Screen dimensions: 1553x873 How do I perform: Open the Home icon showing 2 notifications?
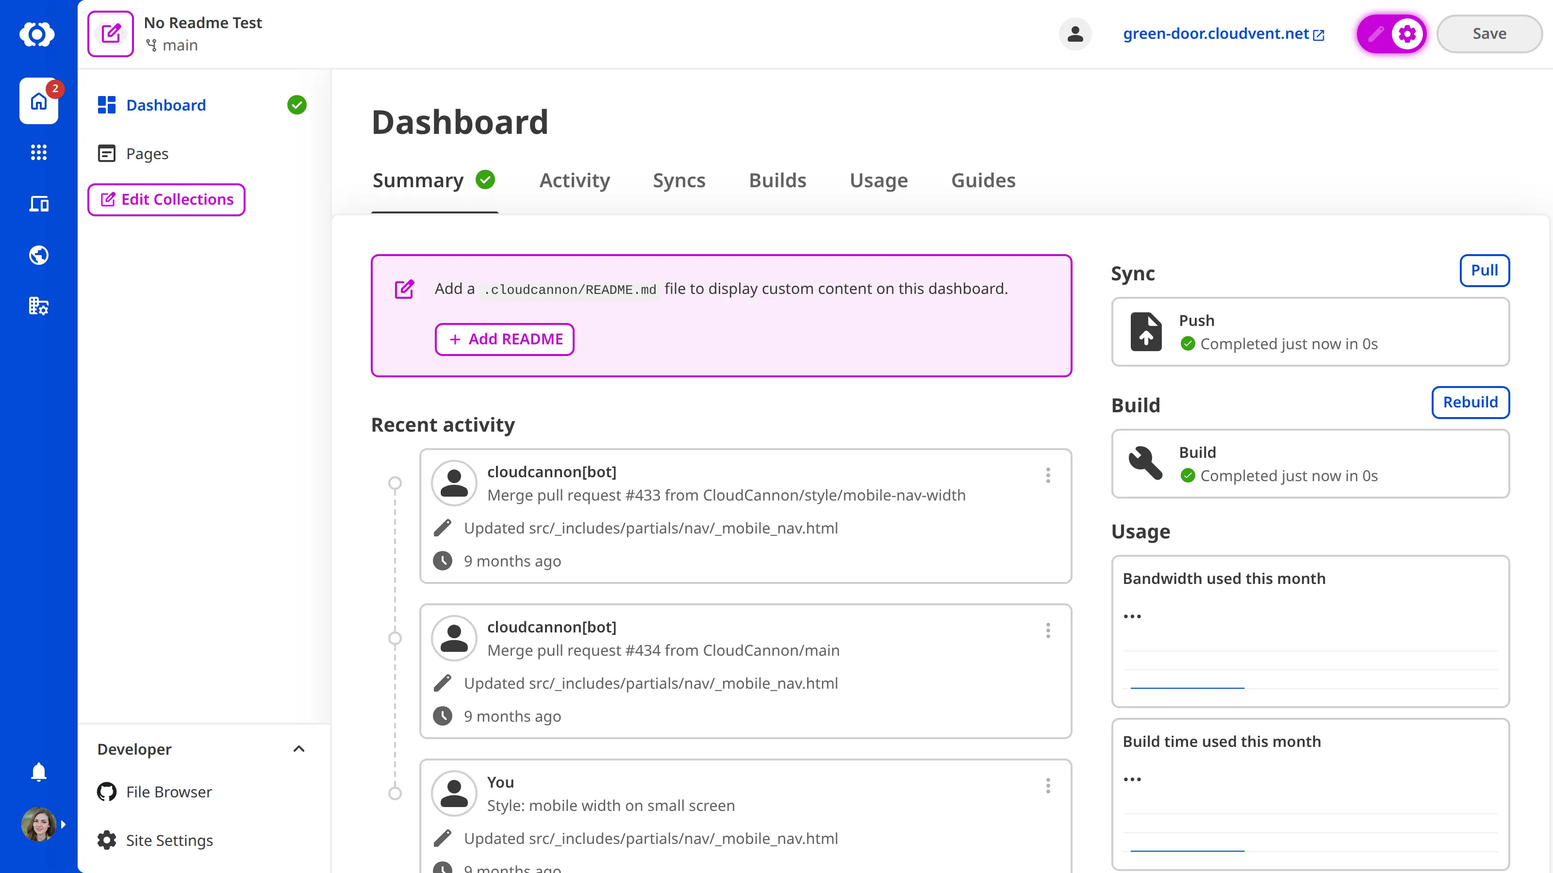tap(38, 101)
